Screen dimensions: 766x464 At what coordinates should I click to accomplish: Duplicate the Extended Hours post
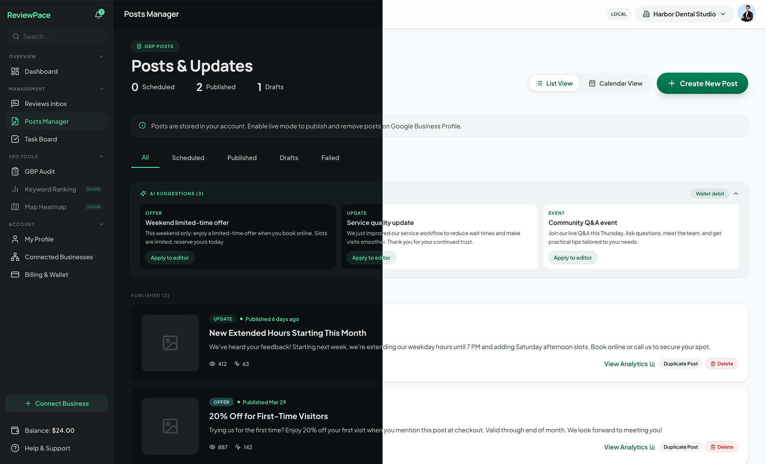coord(680,364)
